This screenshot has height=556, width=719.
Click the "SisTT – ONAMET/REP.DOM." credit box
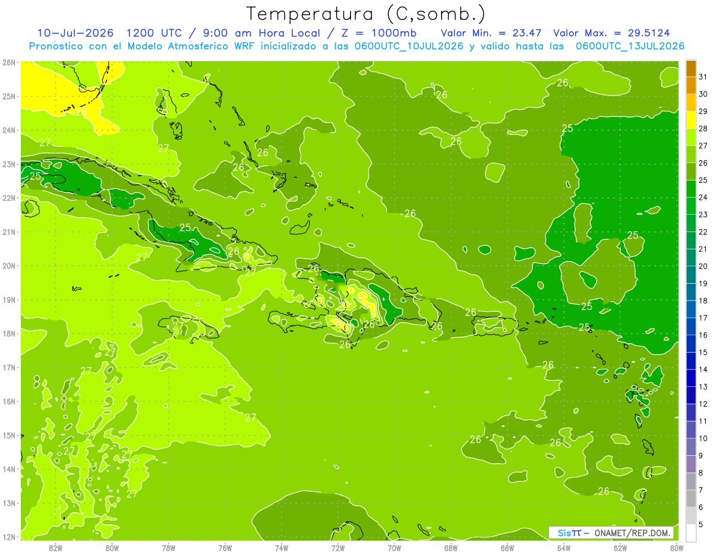point(611,533)
